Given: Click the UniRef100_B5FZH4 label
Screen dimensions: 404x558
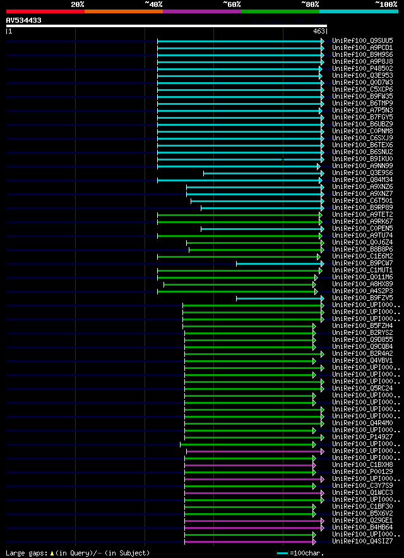Looking at the screenshot, I should (362, 326).
